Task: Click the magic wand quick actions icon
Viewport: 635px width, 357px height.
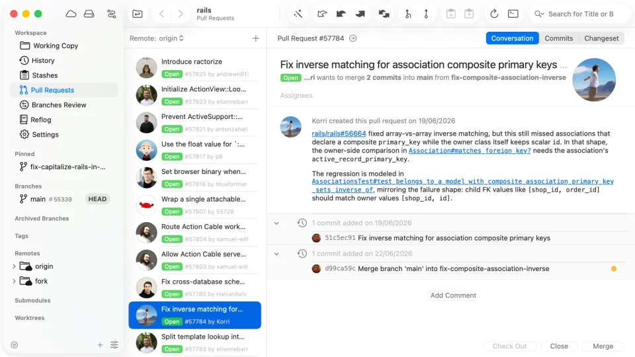Action: (x=298, y=14)
